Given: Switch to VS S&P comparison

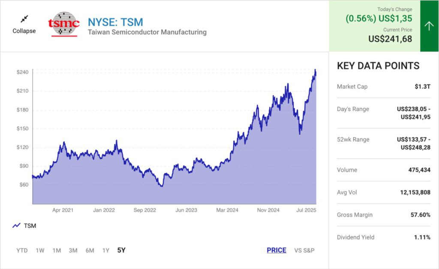Looking at the screenshot, I should pos(304,250).
